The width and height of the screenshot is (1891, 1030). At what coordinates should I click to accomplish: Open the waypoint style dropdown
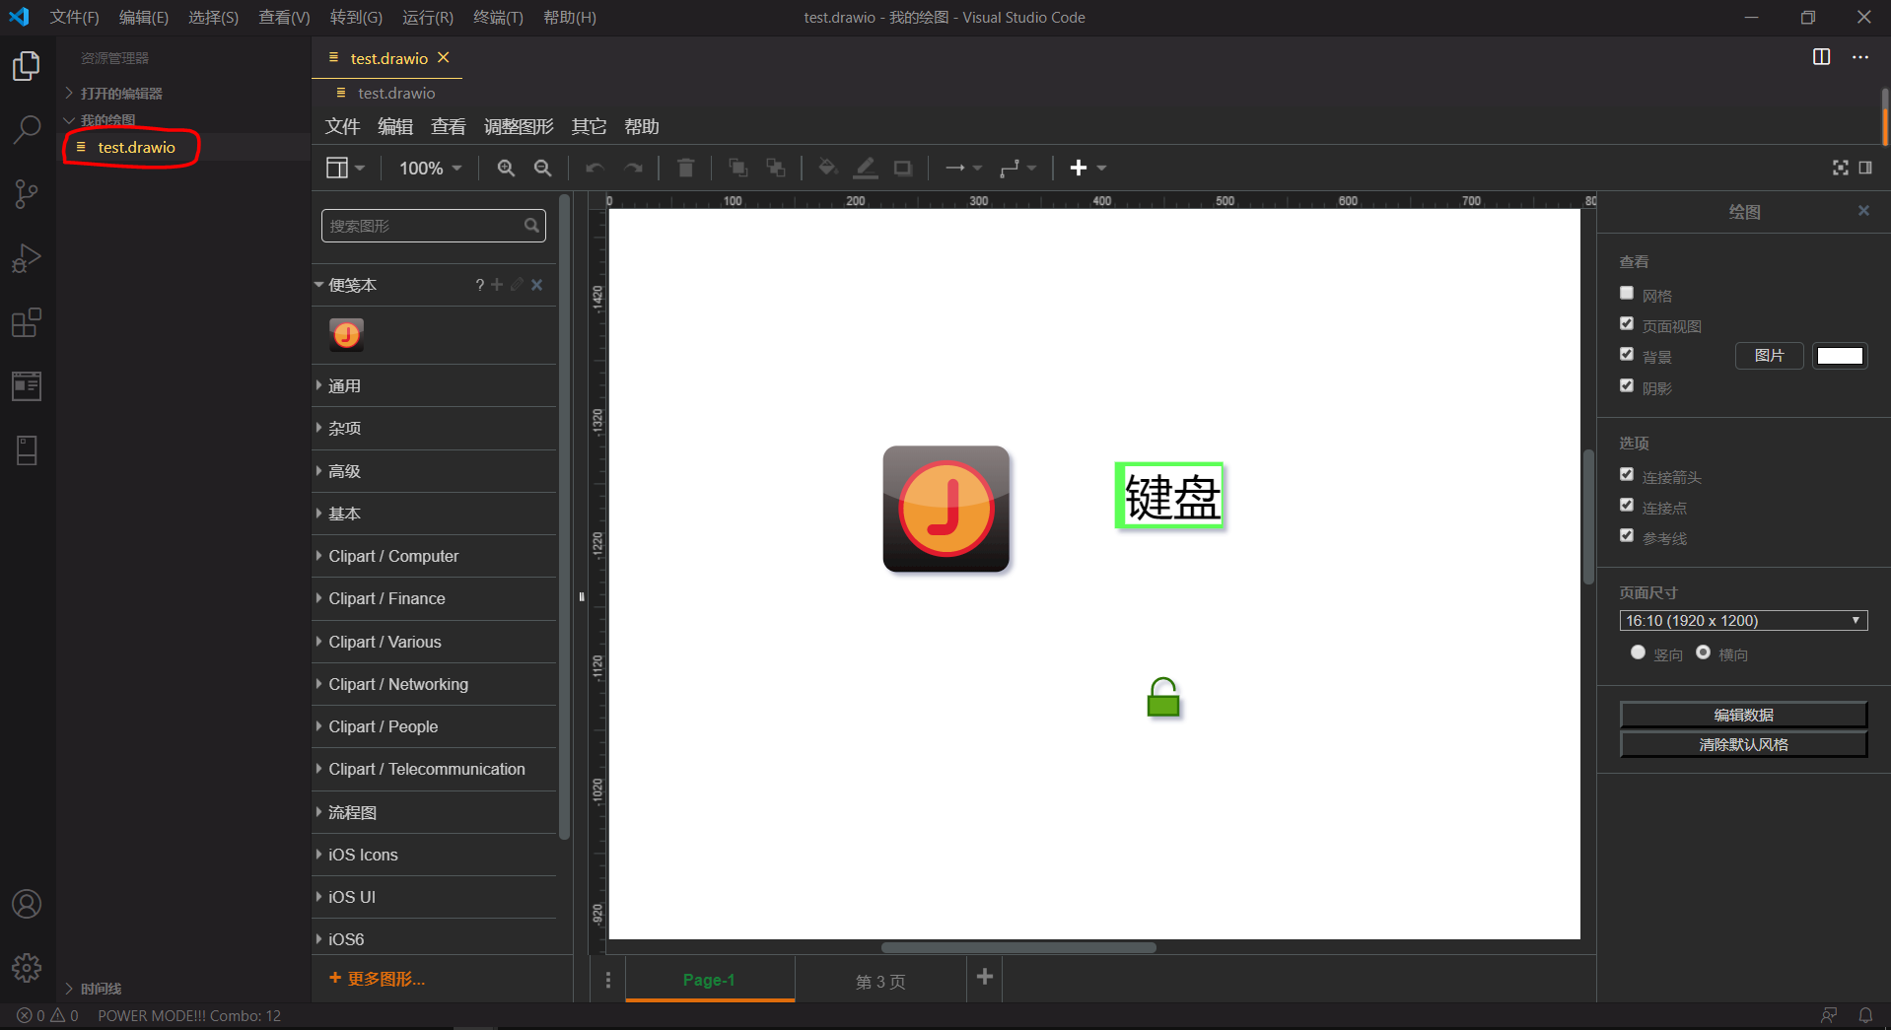[x=1017, y=169]
